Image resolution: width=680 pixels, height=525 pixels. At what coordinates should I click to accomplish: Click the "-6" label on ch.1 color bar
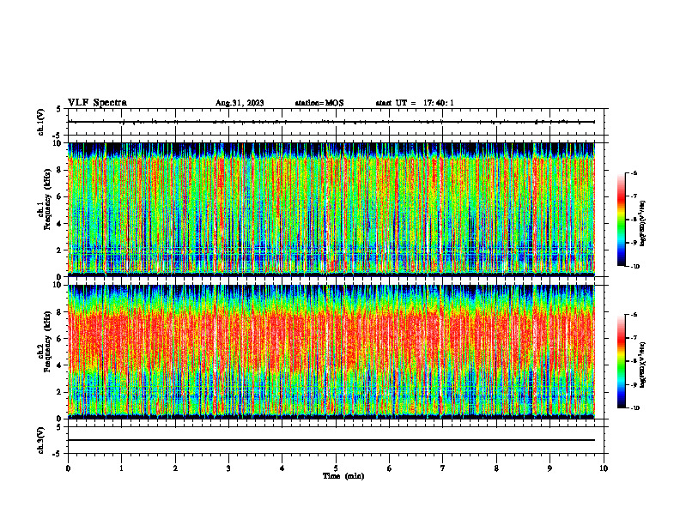(634, 172)
